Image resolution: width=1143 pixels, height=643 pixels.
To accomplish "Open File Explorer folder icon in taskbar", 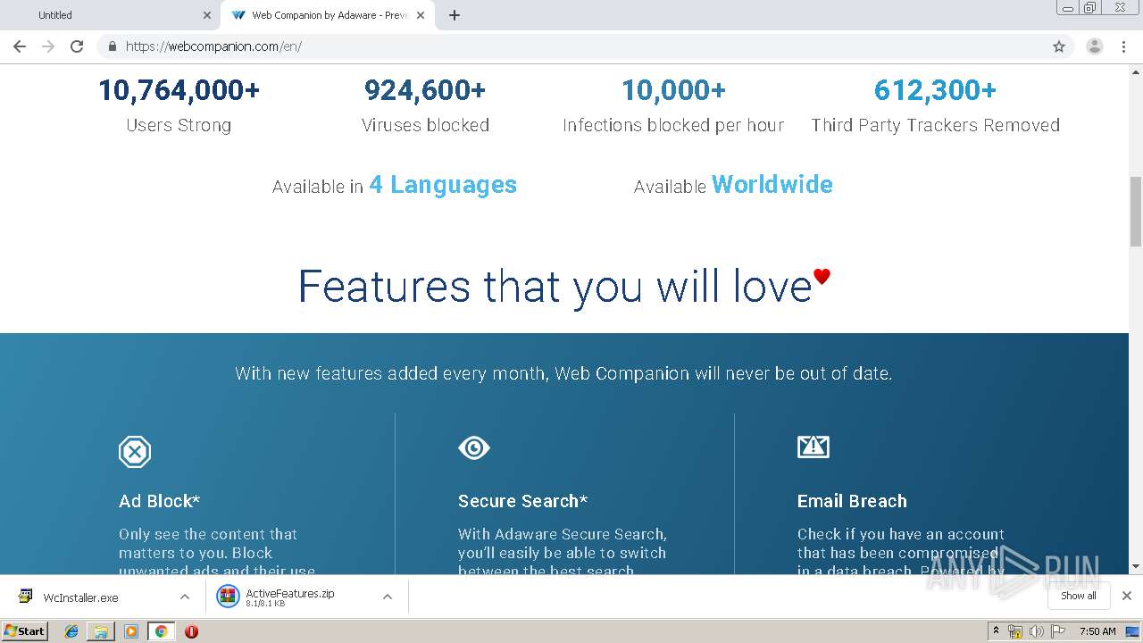I will [x=101, y=631].
